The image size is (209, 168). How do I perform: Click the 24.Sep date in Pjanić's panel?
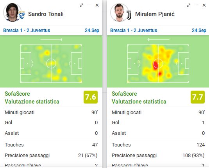click(199, 30)
